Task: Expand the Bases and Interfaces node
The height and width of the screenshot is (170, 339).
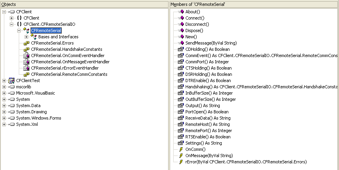Action: (26, 37)
